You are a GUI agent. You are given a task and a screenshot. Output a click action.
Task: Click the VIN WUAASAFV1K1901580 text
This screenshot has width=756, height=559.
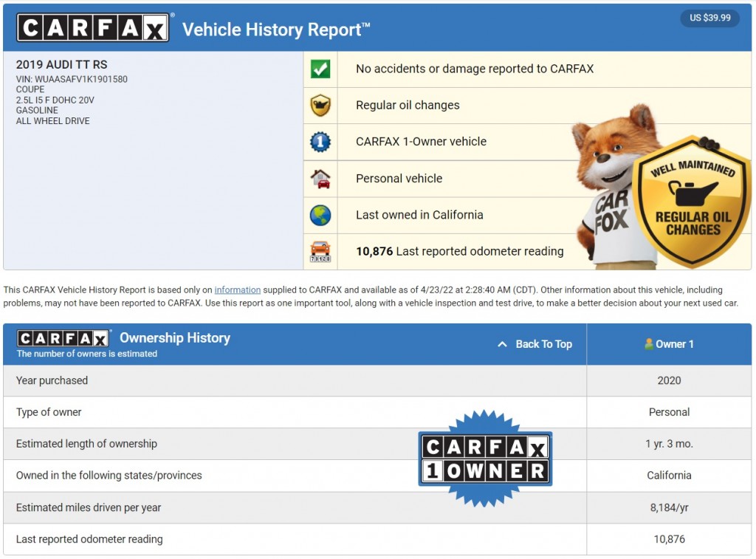click(72, 79)
